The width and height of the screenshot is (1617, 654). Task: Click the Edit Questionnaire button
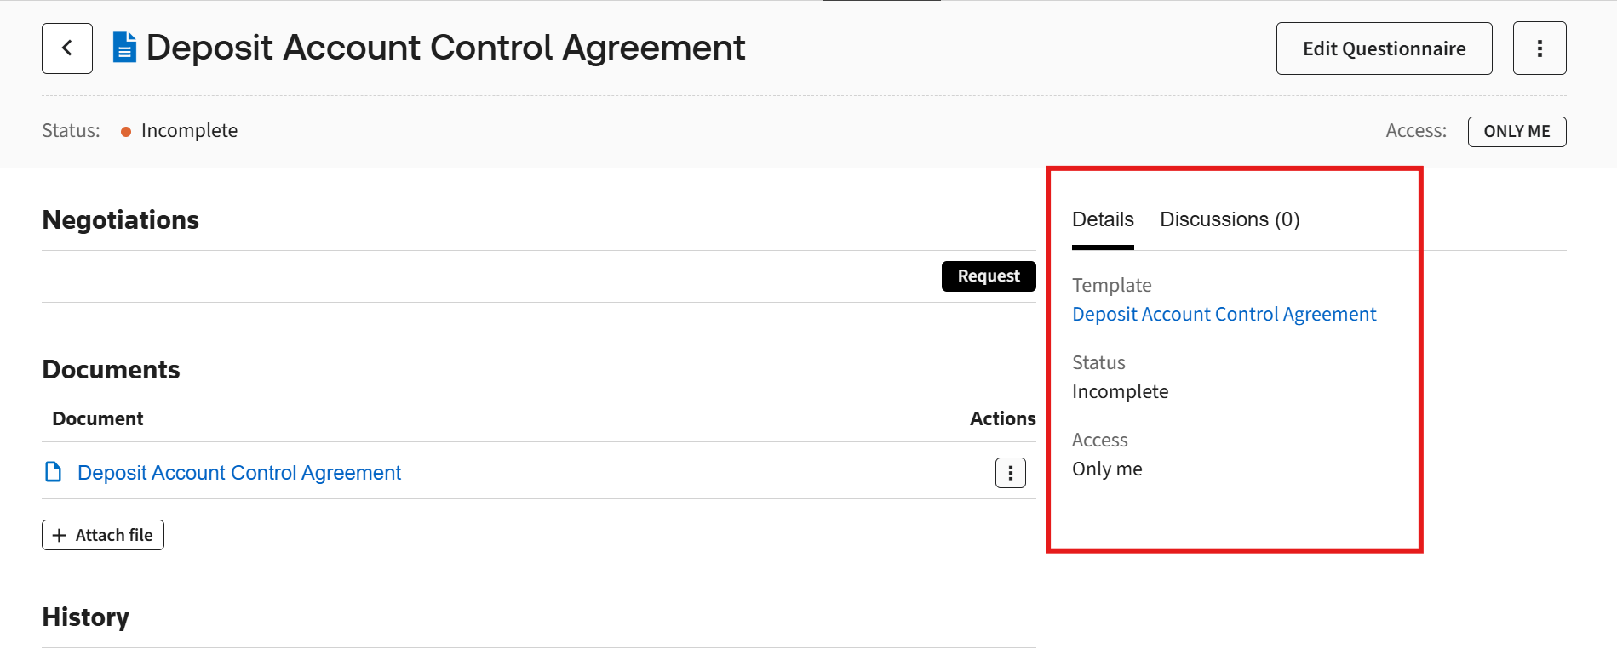(x=1383, y=48)
